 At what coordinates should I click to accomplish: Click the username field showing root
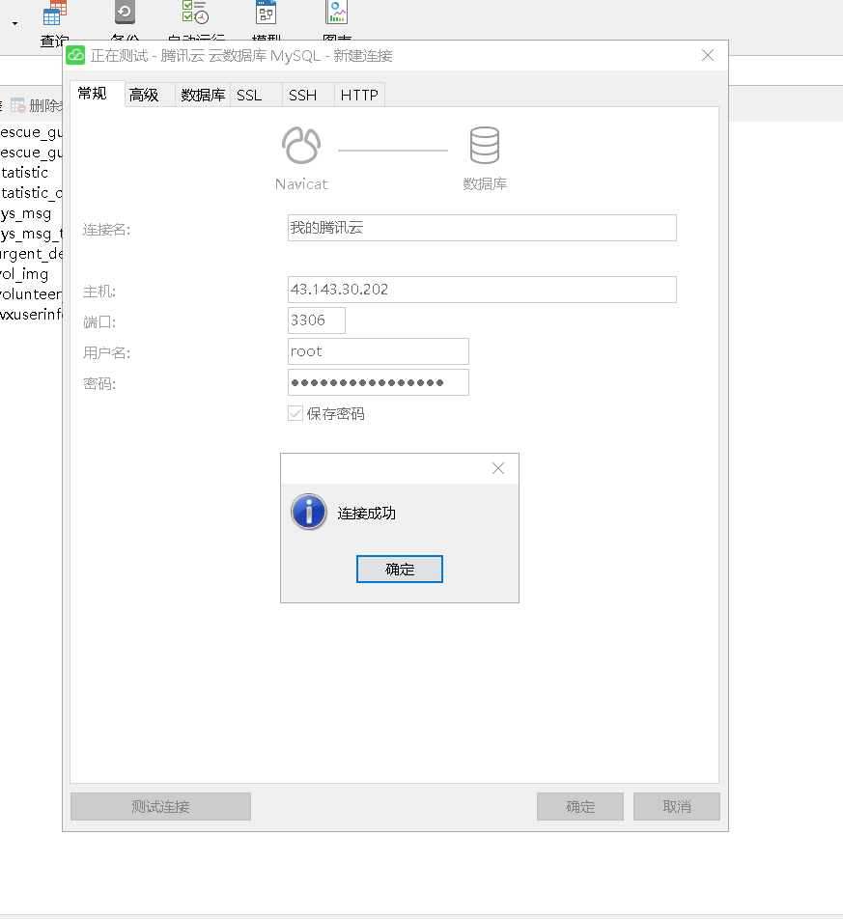379,351
